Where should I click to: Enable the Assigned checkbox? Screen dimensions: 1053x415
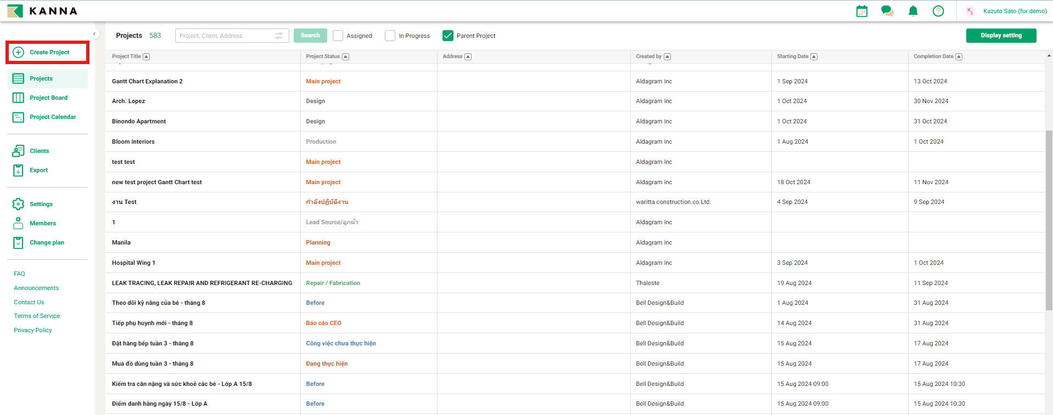tap(338, 36)
